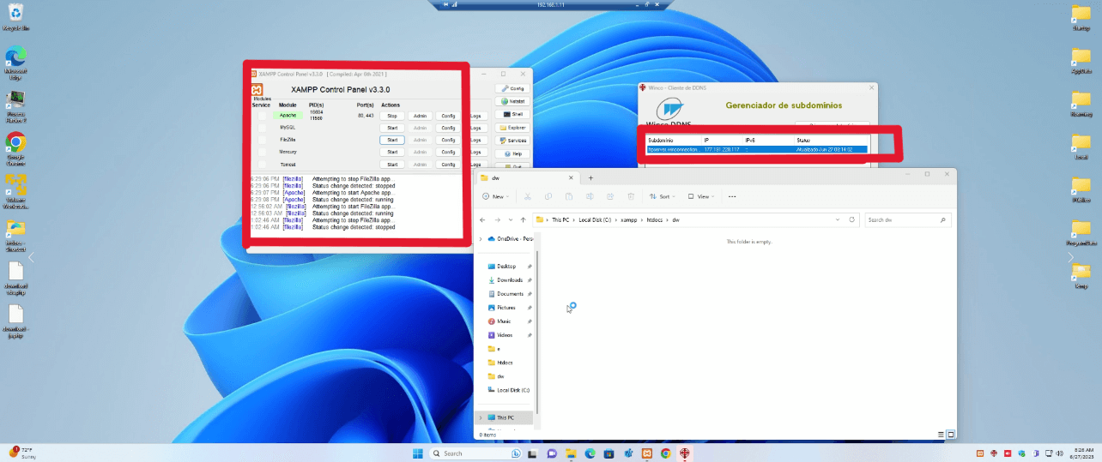Screen dimensions: 1102x462
Task: Open Microsoft Edge desktop shortcut
Action: click(15, 63)
